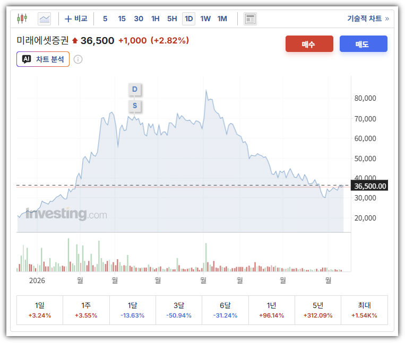
Task: Select the 최대 period cell
Action: 365,310
